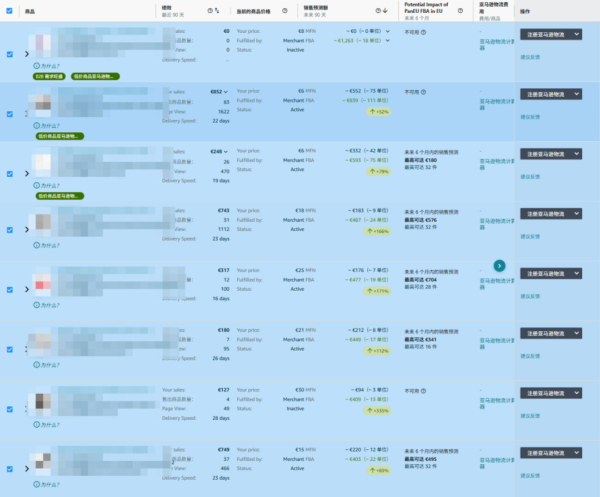Click the 为什么 info icon in the €743 row
Image resolution: width=600 pixels, height=497 pixels.
[37, 245]
